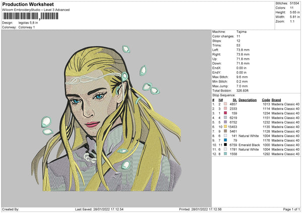
Task: Click the lavender swatch for code 1232
Action: [x=225, y=122]
